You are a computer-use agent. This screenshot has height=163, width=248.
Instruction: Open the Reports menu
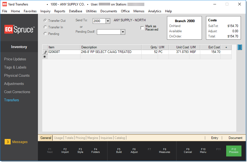(x=60, y=11)
